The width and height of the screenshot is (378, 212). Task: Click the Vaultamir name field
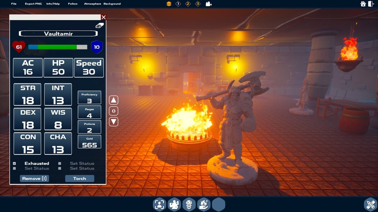click(x=58, y=33)
